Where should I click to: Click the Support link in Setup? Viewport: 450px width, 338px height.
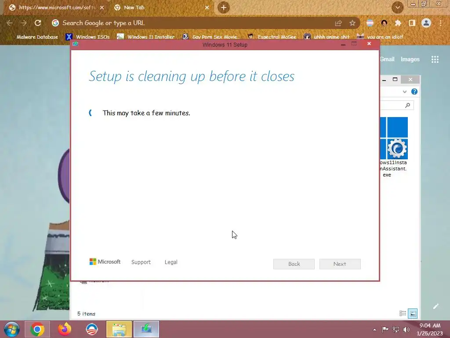point(141,262)
